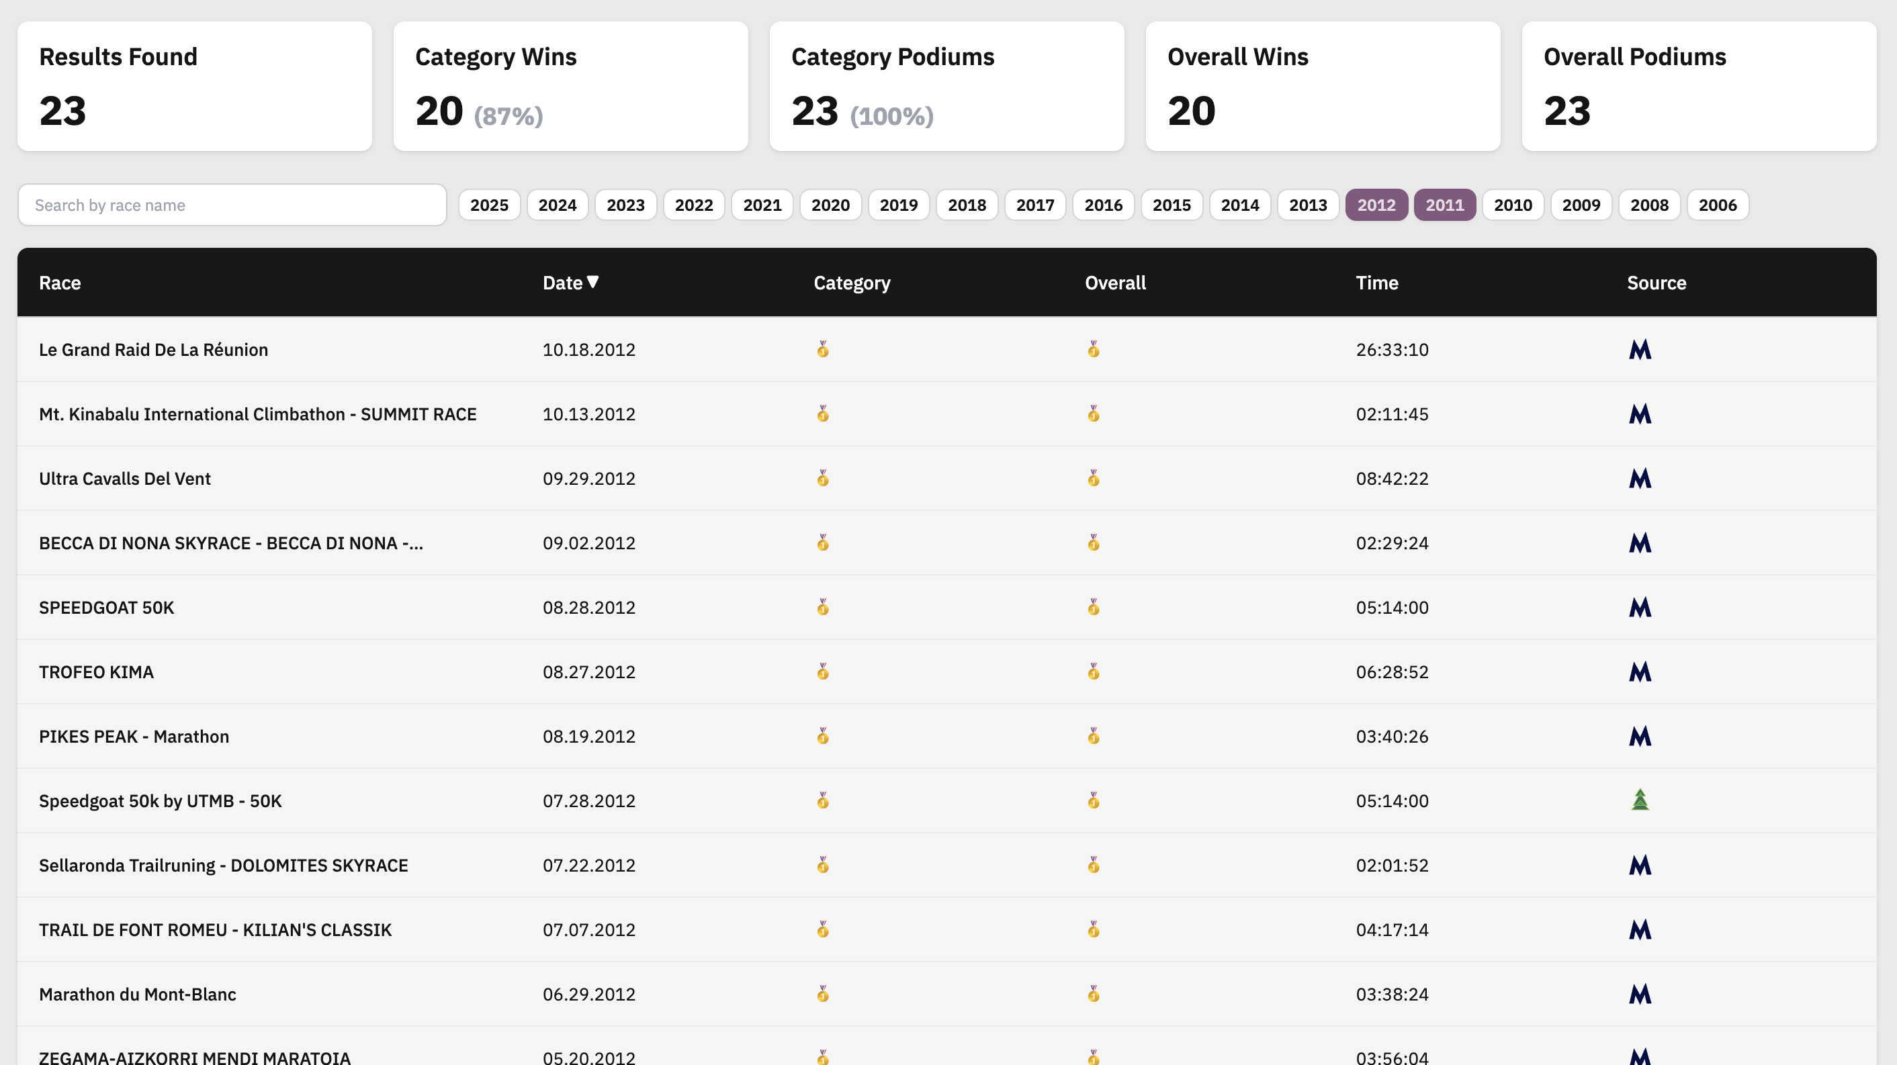Click the date 08.19.2012
1897x1065 pixels.
pyautogui.click(x=588, y=736)
